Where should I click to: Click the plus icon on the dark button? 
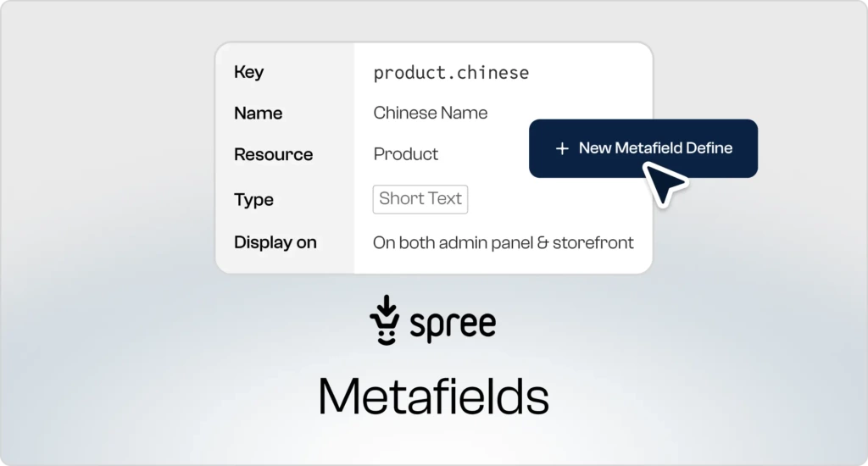(x=561, y=148)
